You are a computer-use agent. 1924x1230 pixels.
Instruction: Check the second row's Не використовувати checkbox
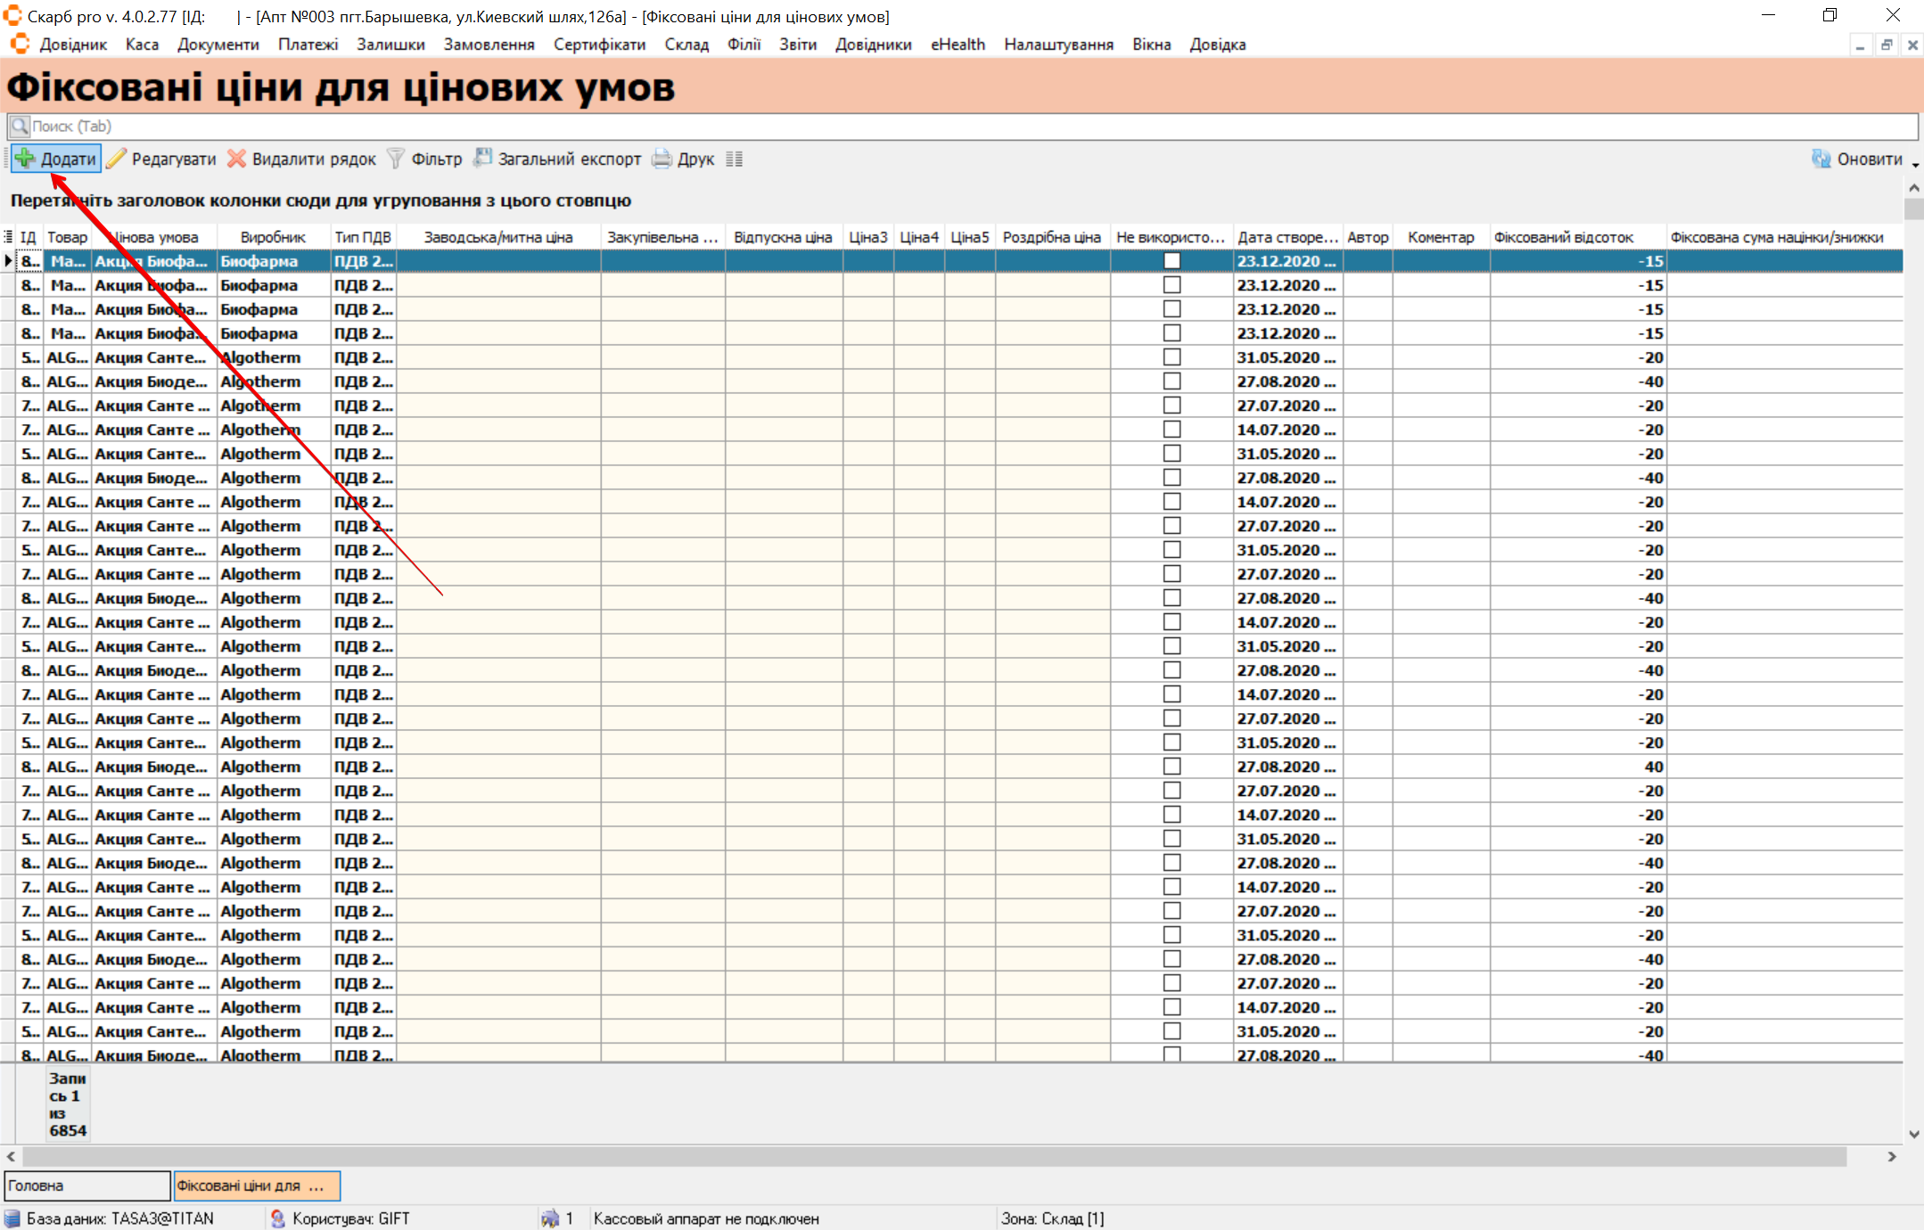pyautogui.click(x=1172, y=285)
